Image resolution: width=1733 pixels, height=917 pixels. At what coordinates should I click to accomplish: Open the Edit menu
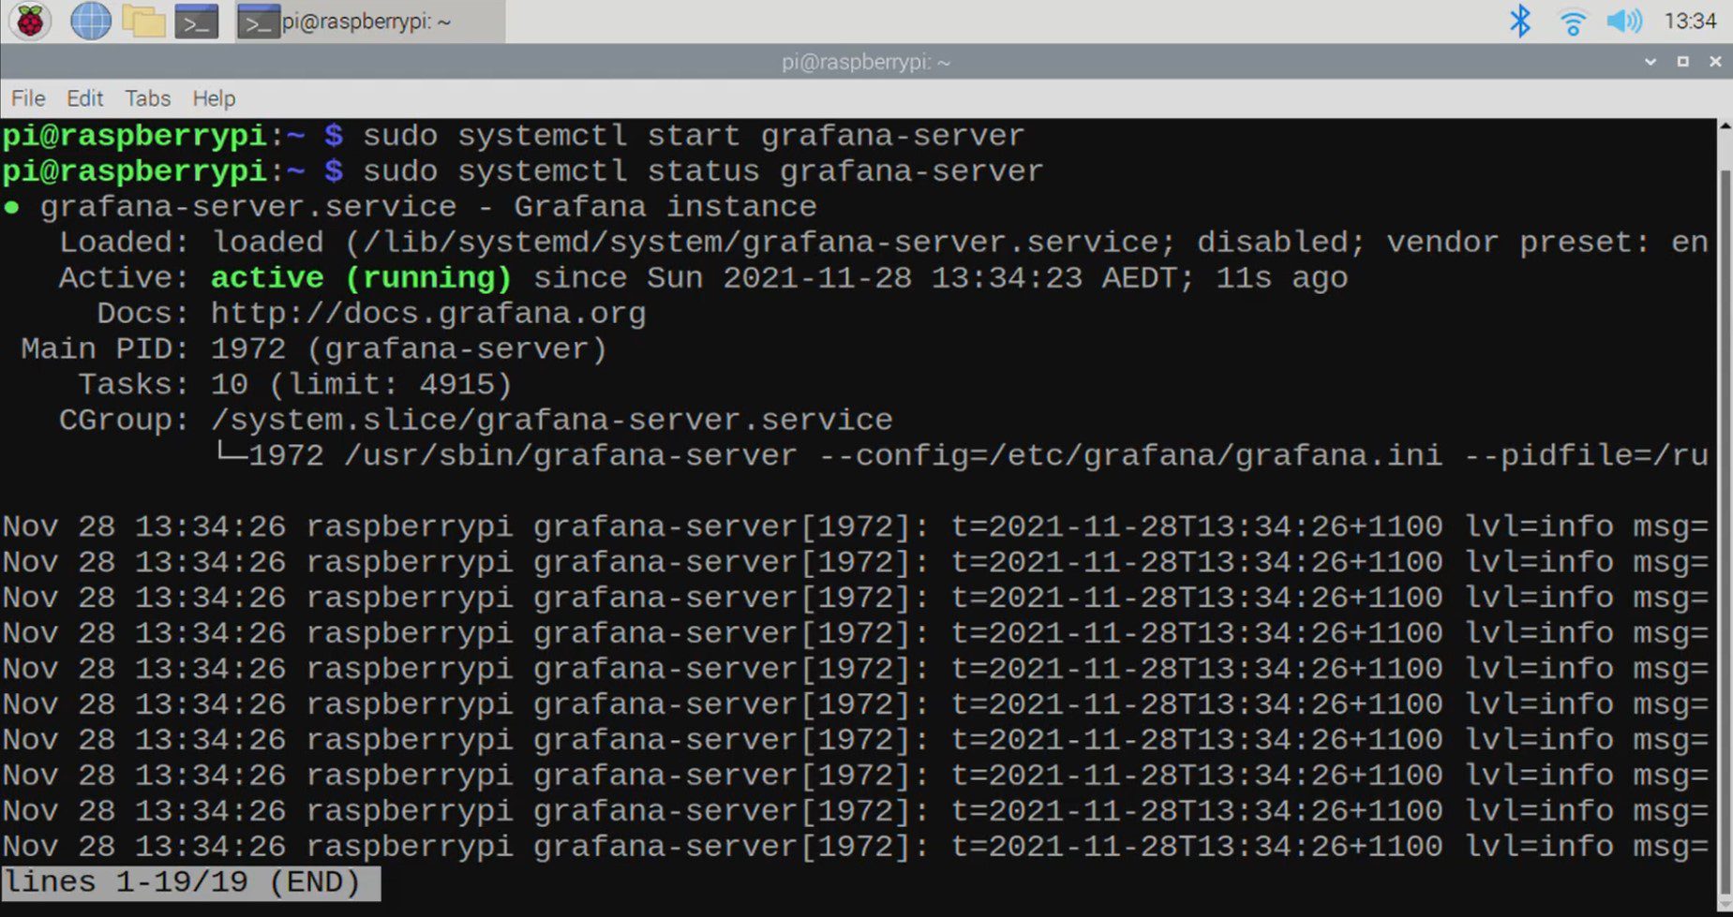click(84, 98)
